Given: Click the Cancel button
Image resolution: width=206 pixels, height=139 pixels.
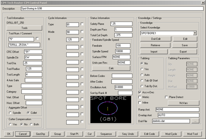Looking at the screenshot, I should pos(23,134).
